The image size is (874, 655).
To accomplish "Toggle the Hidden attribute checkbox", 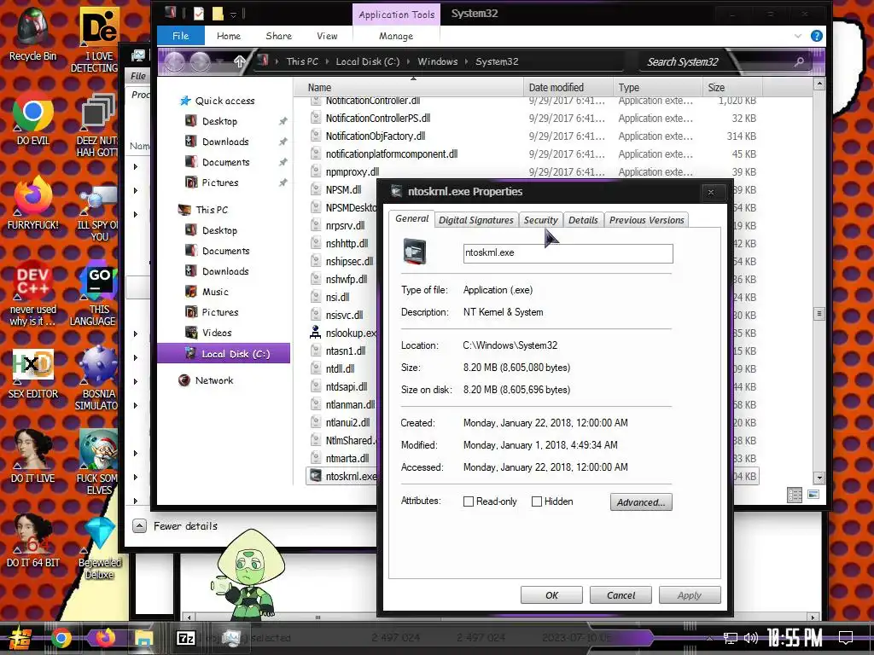I will click(537, 501).
